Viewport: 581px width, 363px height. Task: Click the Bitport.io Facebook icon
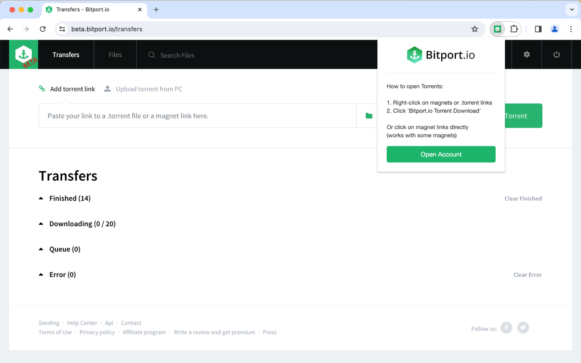pyautogui.click(x=506, y=328)
